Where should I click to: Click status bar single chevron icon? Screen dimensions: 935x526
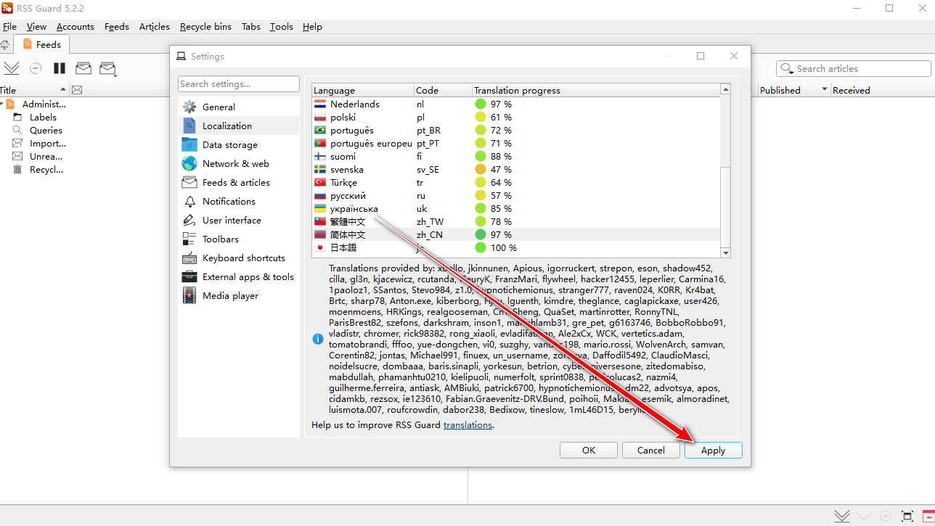tap(864, 516)
